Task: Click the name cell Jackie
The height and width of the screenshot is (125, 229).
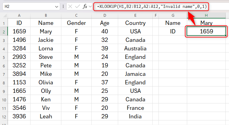Action: pyautogui.click(x=46, y=40)
